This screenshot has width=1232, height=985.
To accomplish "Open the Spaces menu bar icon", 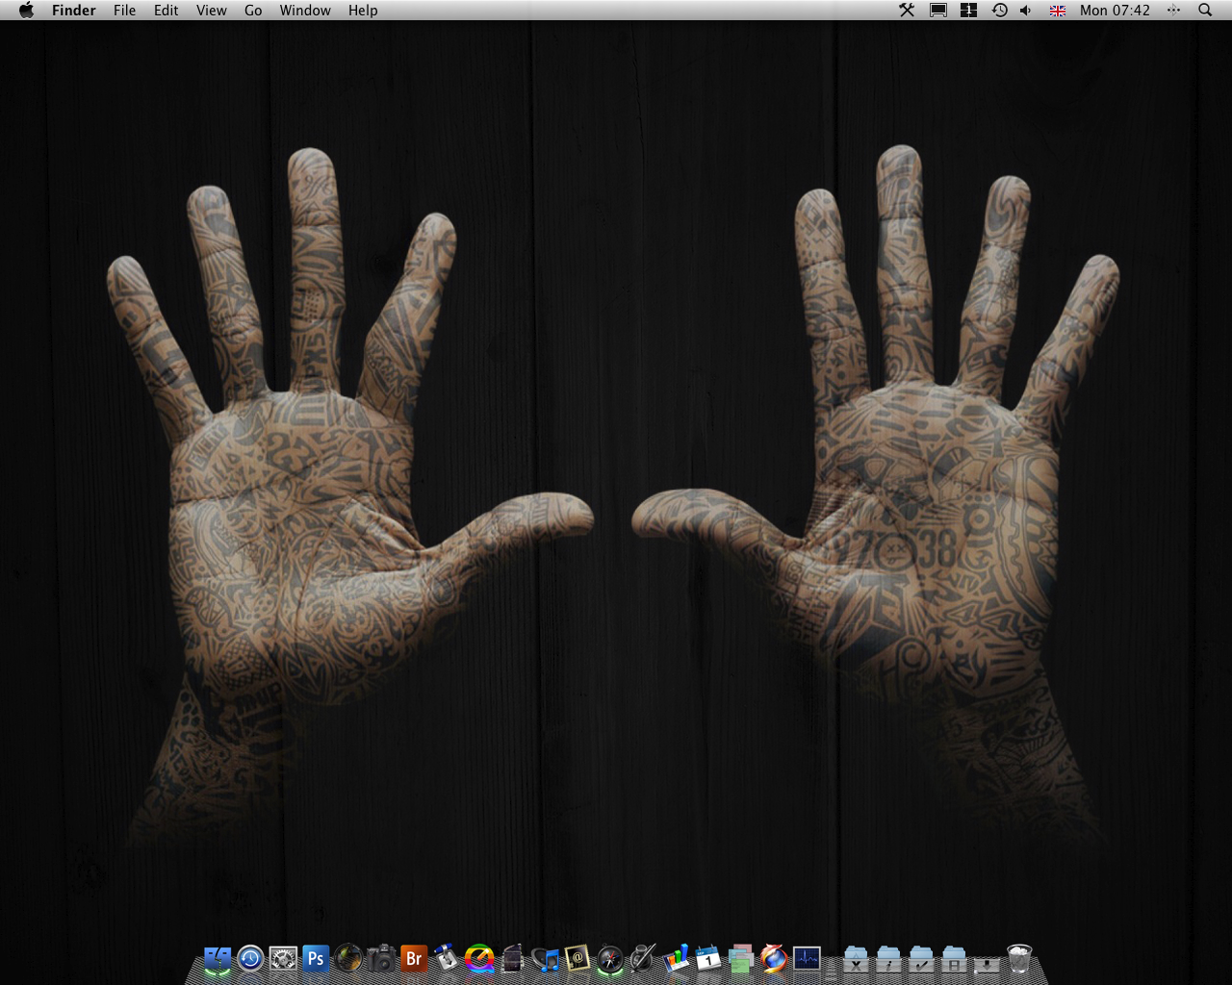I will 968,11.
